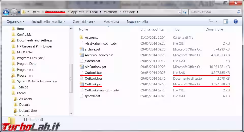Select the Outlook.sharing.xml.obi file name

(102, 90)
